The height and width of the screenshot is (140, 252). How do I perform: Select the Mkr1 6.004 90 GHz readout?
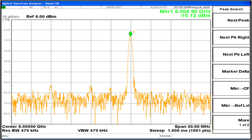pos(185,12)
